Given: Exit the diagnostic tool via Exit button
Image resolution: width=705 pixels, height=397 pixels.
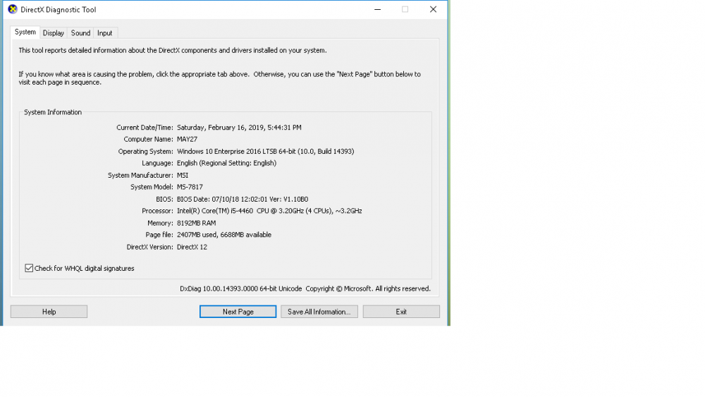Looking at the screenshot, I should 401,312.
